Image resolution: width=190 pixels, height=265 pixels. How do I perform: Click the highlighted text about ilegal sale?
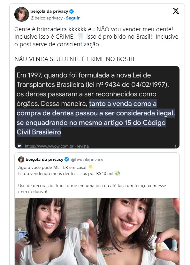pos(96,118)
